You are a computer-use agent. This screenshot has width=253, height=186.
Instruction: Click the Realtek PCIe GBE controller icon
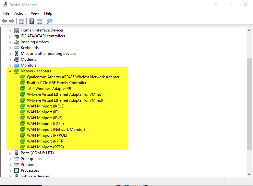coord(23,83)
